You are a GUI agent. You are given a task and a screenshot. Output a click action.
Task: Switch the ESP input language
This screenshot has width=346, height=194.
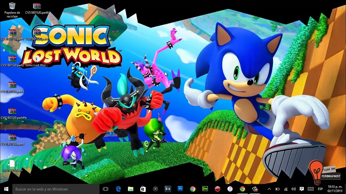click(320, 189)
